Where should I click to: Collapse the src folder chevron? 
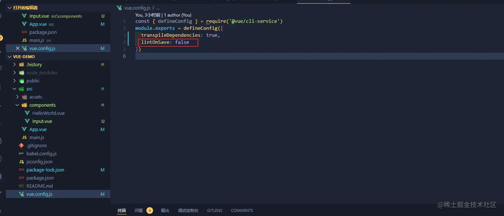(15, 89)
